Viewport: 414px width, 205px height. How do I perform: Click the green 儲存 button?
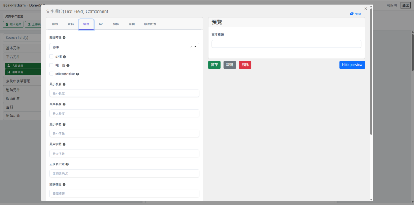pos(214,65)
